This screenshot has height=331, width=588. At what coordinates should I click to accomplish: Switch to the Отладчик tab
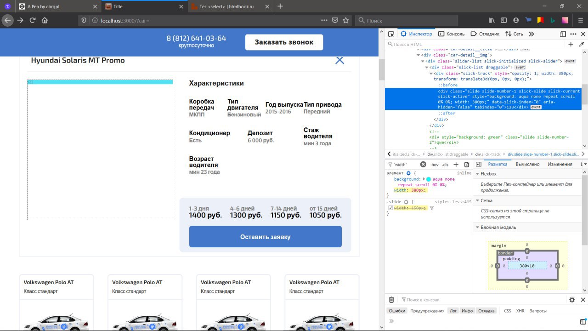[484, 34]
